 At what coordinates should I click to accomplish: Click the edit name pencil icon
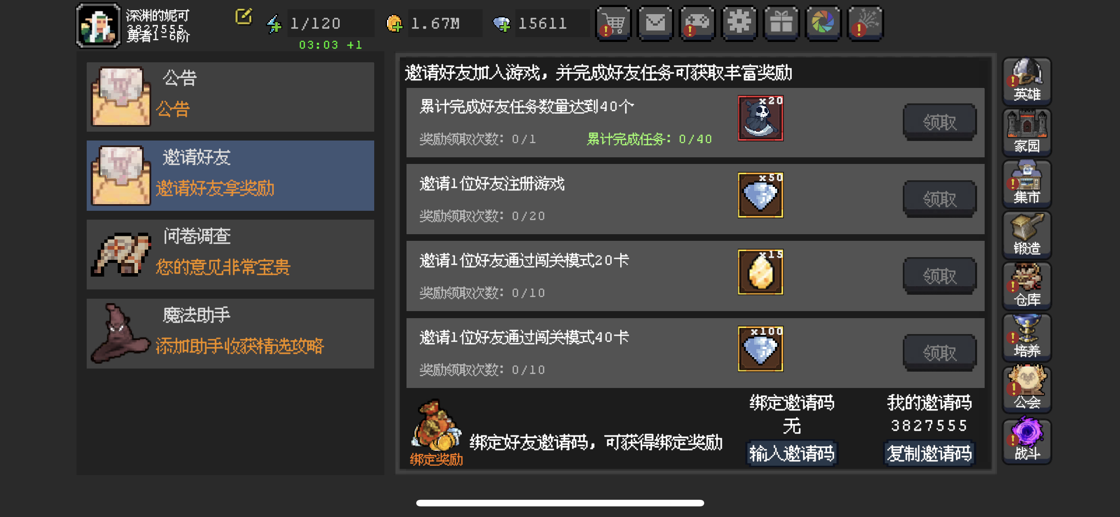click(243, 17)
